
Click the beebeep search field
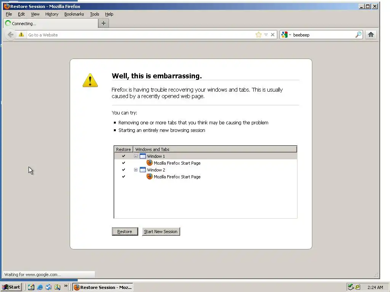pyautogui.click(x=323, y=35)
